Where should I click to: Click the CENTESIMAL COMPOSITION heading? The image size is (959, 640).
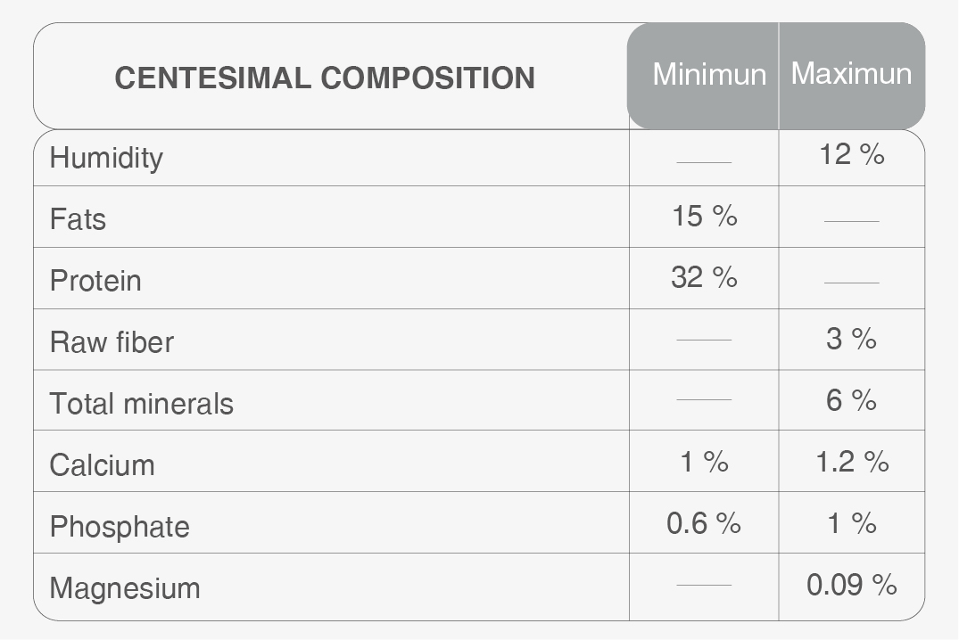coord(325,78)
